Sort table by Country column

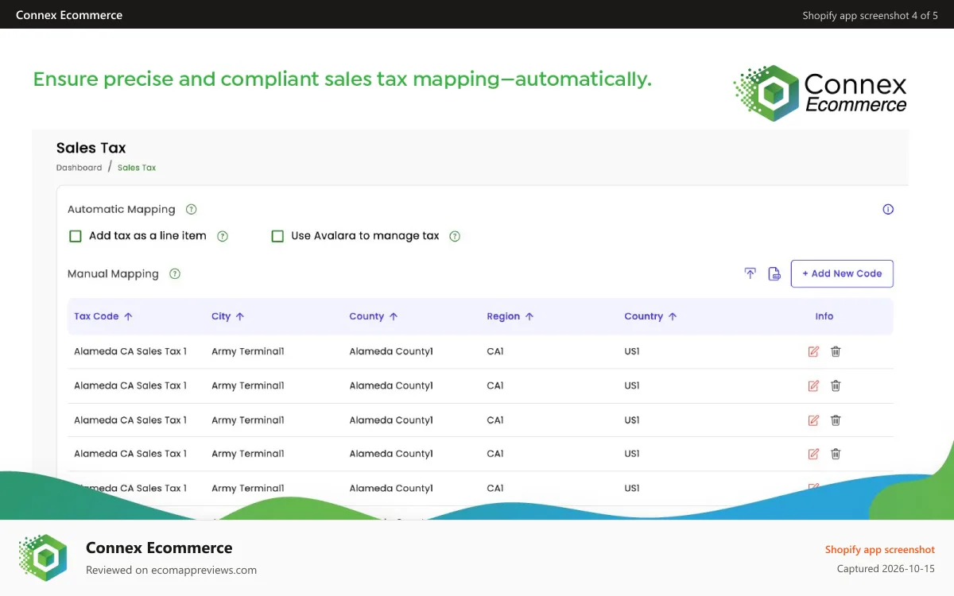pyautogui.click(x=651, y=316)
